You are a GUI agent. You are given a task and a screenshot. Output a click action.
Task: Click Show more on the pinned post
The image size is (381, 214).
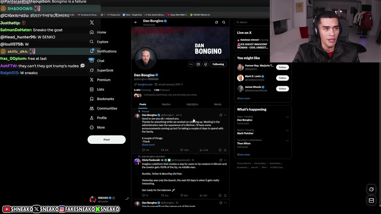[148, 145]
